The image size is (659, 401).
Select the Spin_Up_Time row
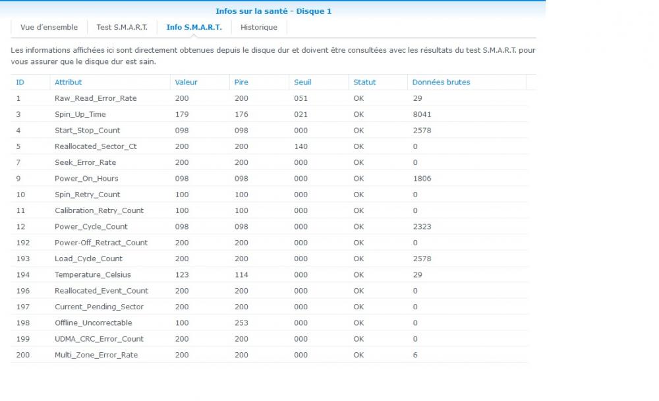click(269, 114)
